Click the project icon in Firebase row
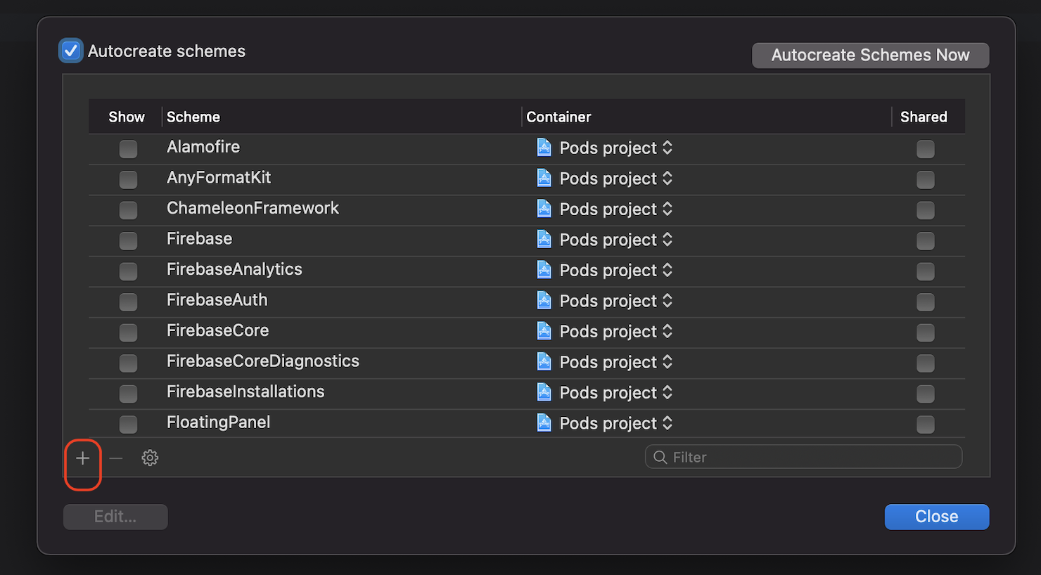This screenshot has height=575, width=1041. click(544, 239)
